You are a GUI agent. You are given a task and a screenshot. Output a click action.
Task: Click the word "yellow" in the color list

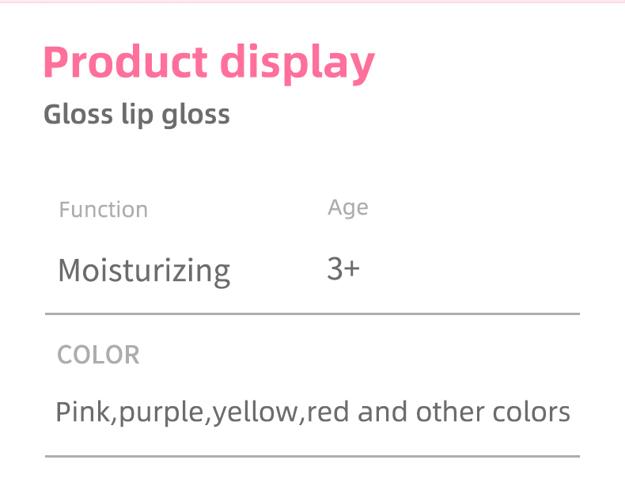pos(255,412)
